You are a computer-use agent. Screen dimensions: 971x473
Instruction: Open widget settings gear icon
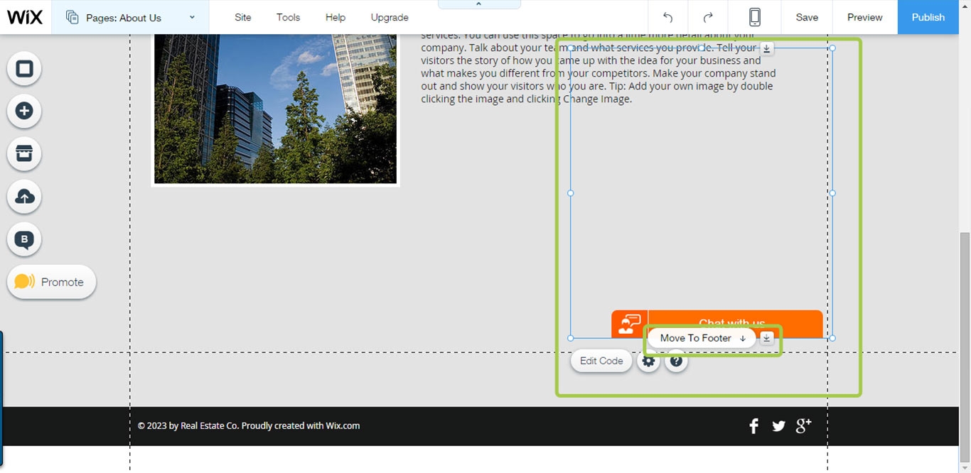[x=648, y=361]
